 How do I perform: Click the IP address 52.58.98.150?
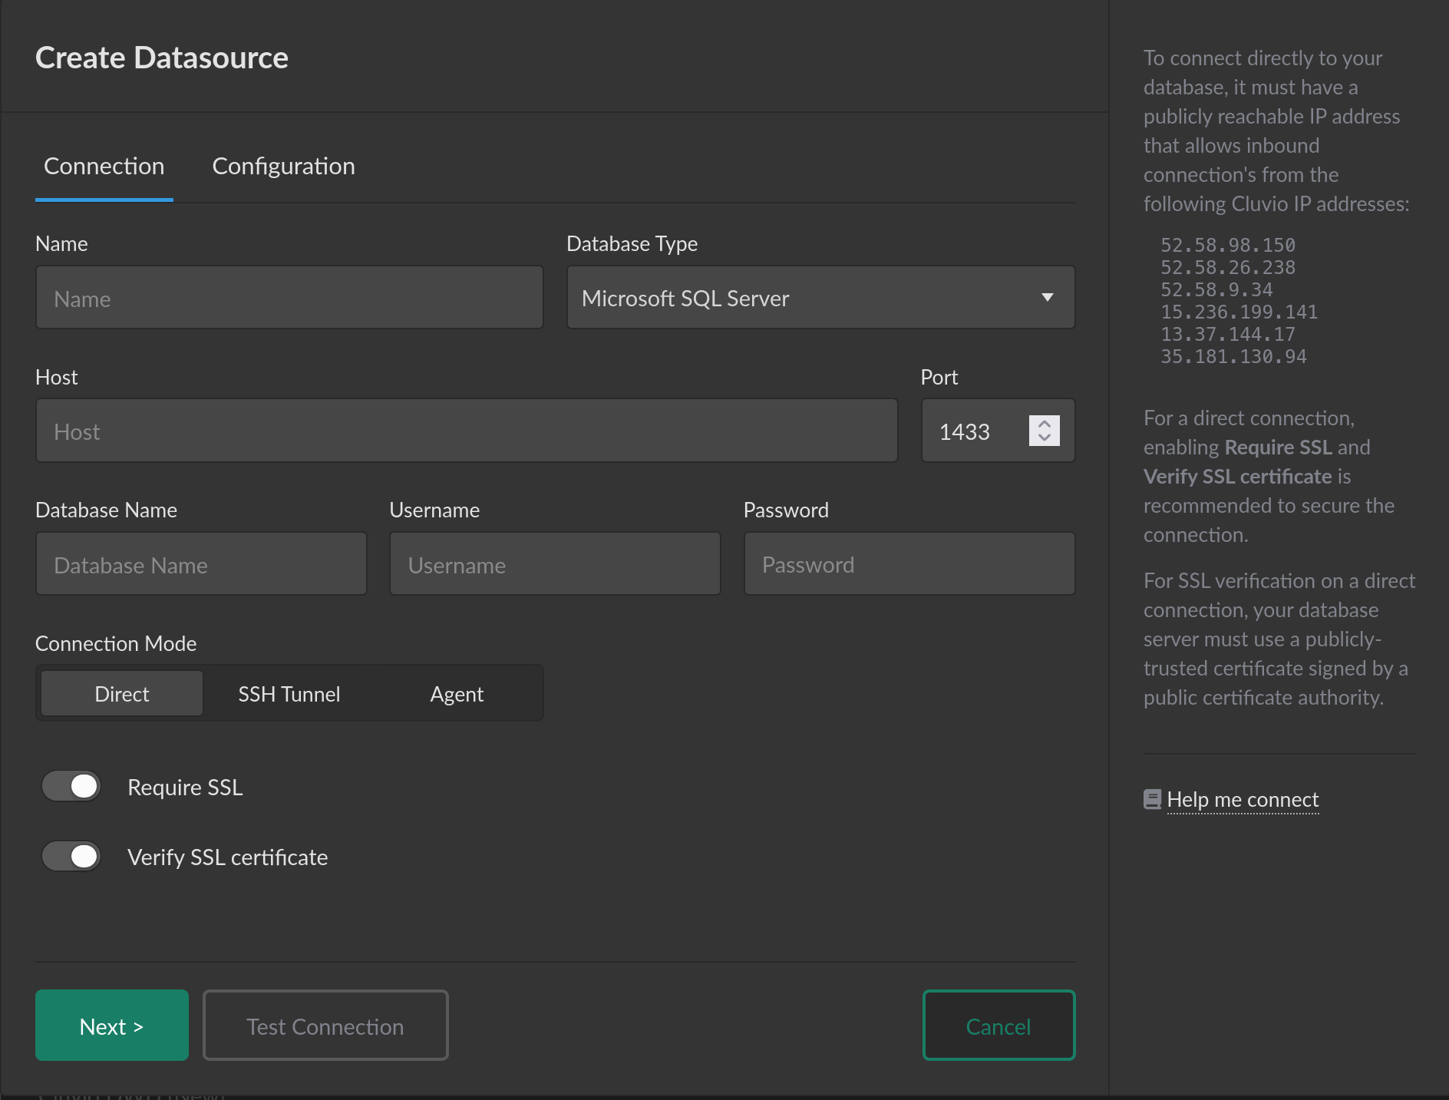point(1228,246)
